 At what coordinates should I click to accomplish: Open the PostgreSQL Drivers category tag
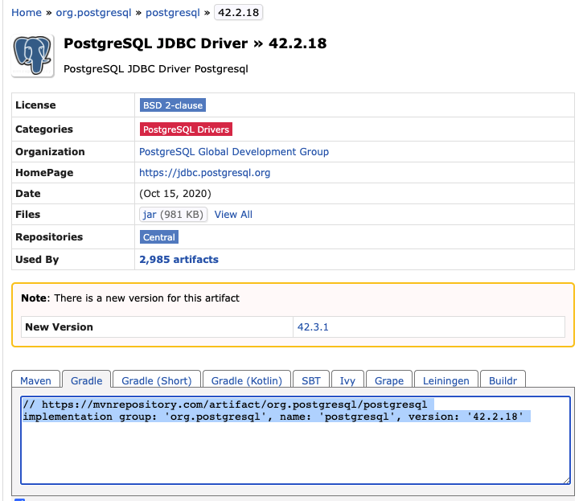coord(186,129)
